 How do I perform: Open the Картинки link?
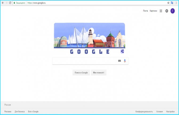153,11
